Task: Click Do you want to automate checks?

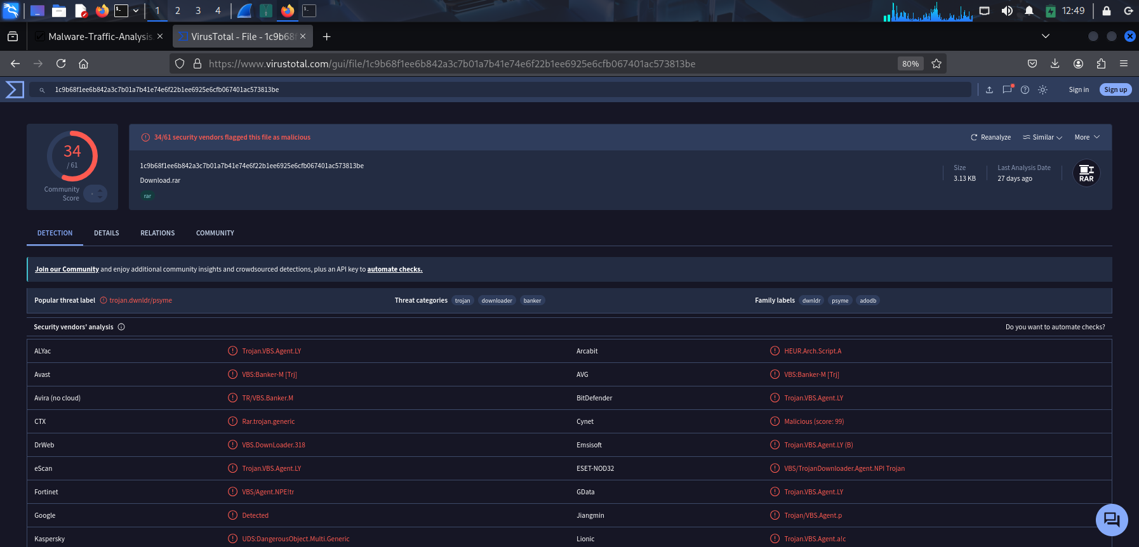Action: coord(1055,327)
